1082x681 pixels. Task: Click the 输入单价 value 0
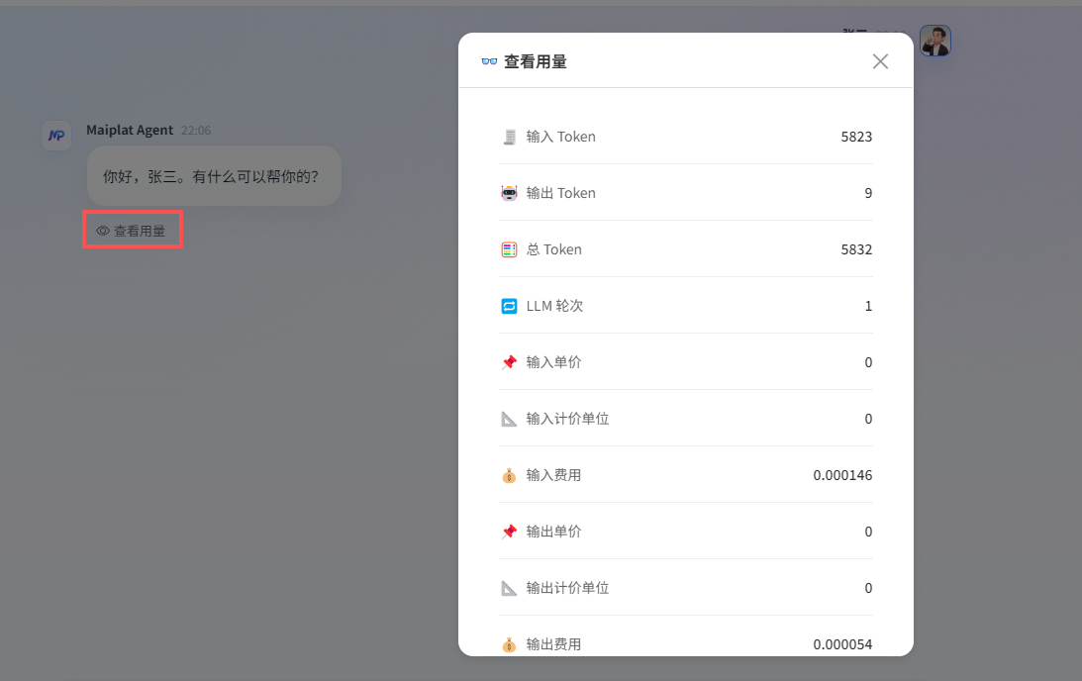click(x=869, y=362)
